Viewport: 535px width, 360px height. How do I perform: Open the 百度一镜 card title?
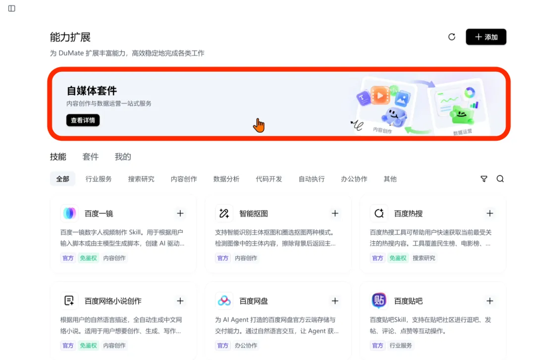(x=99, y=213)
